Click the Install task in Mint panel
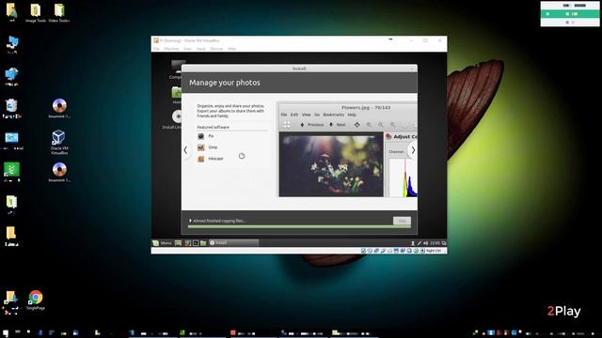This screenshot has height=338, width=602. point(233,243)
